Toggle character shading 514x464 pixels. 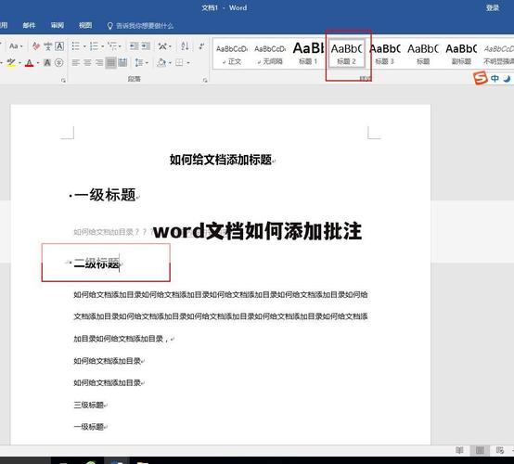(47, 62)
